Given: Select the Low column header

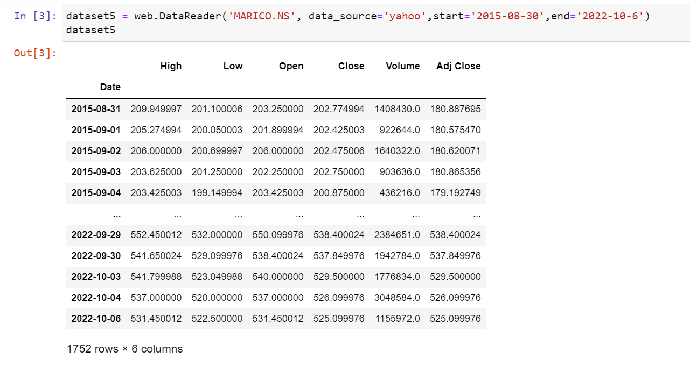Looking at the screenshot, I should coord(233,66).
